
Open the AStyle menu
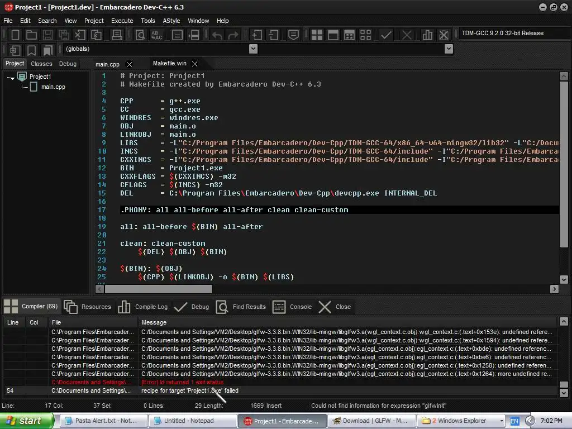pos(171,21)
